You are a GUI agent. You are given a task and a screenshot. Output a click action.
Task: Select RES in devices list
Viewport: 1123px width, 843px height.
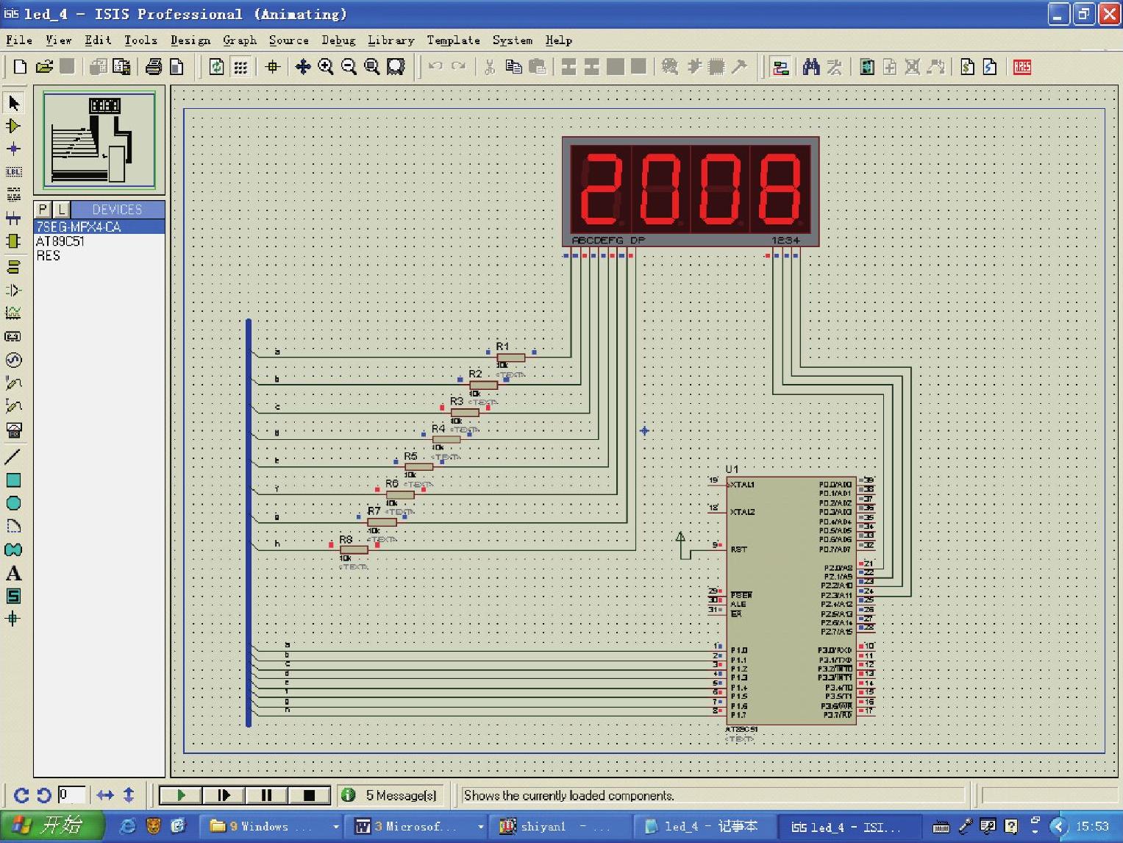tap(99, 255)
